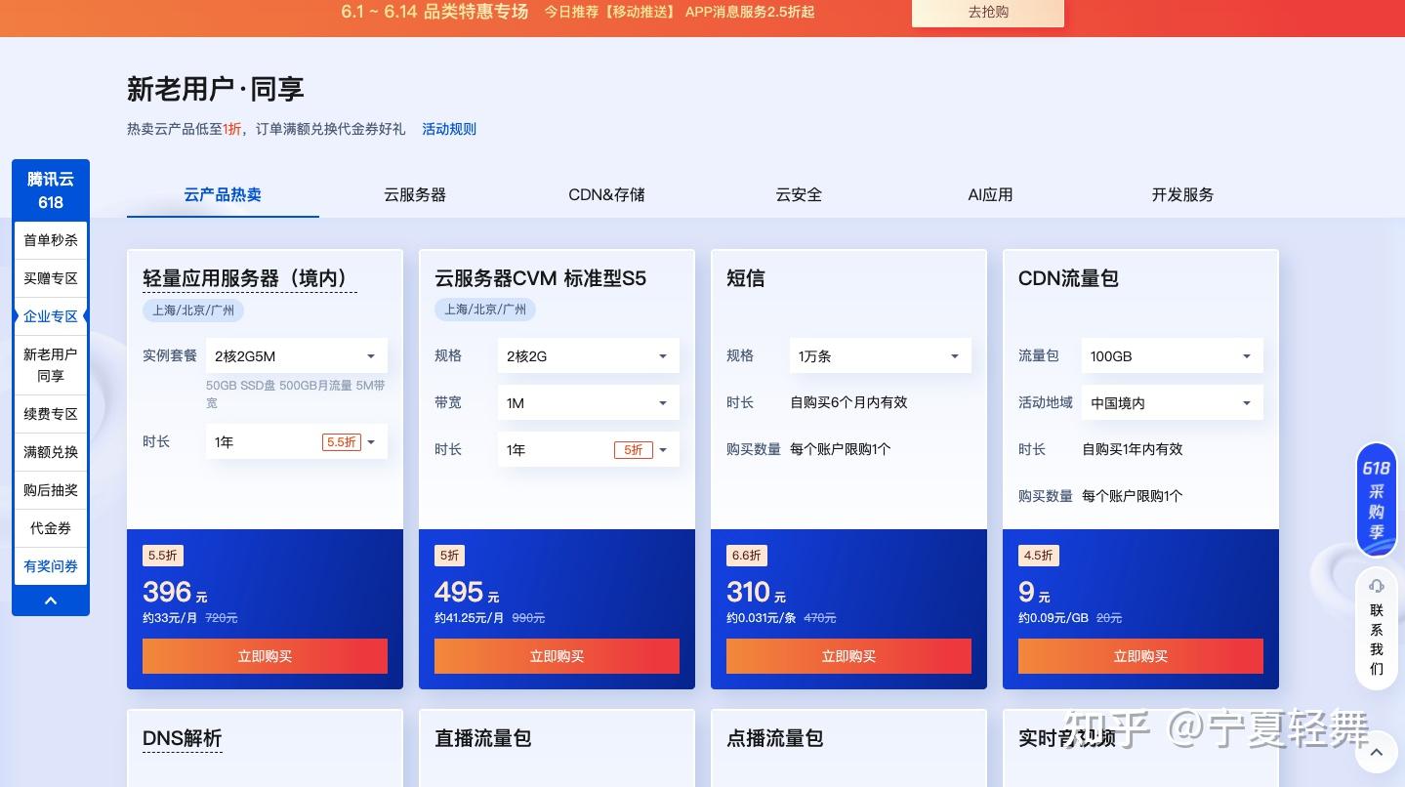The height and width of the screenshot is (787, 1405).
Task: Switch to the CDN&存储 tab
Action: [606, 194]
